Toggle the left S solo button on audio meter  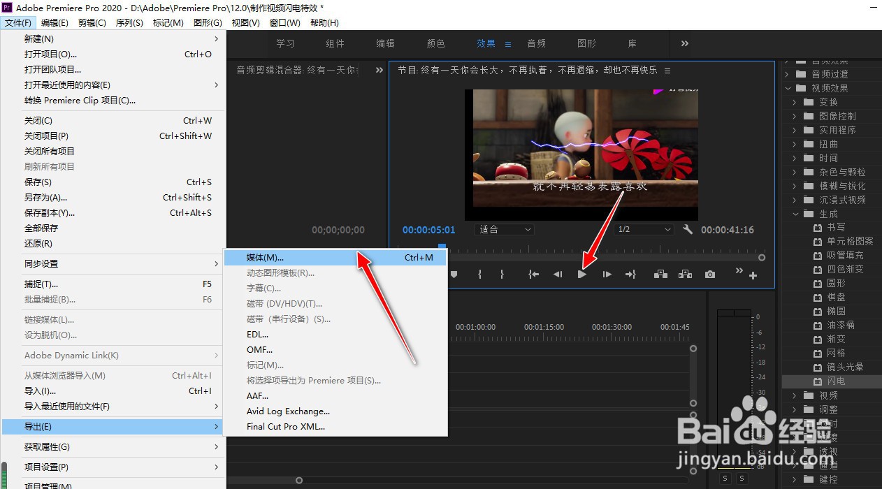pyautogui.click(x=725, y=479)
